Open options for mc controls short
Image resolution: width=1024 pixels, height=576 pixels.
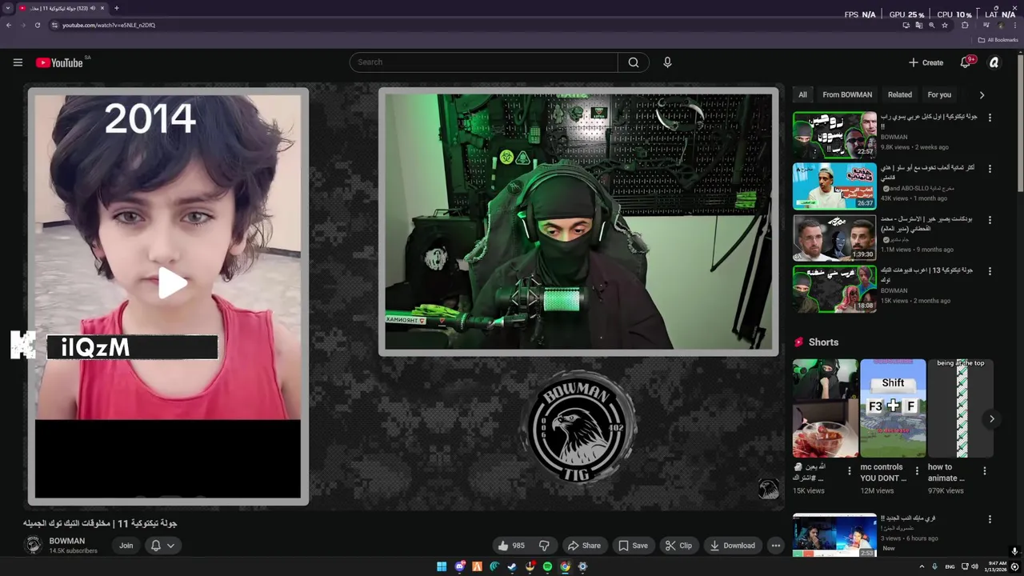pyautogui.click(x=917, y=471)
